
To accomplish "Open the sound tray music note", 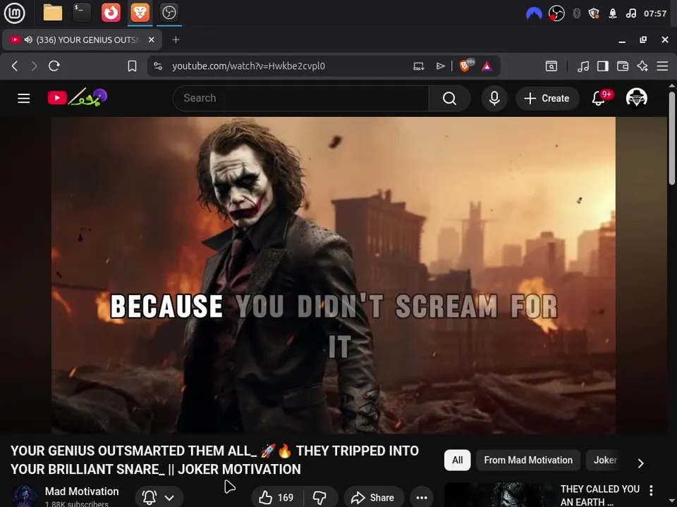I will 630,13.
